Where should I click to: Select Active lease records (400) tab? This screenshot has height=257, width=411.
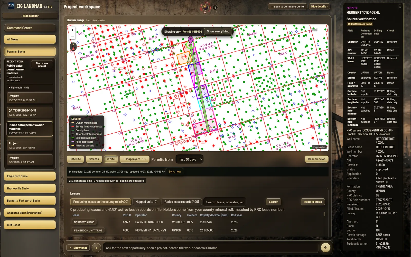(x=182, y=202)
